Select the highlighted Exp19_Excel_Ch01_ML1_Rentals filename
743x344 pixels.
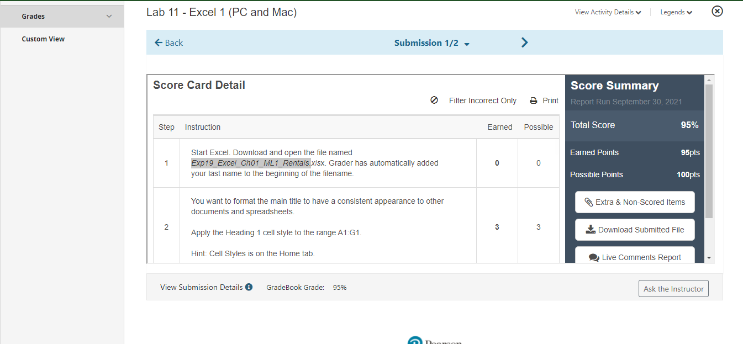point(251,163)
